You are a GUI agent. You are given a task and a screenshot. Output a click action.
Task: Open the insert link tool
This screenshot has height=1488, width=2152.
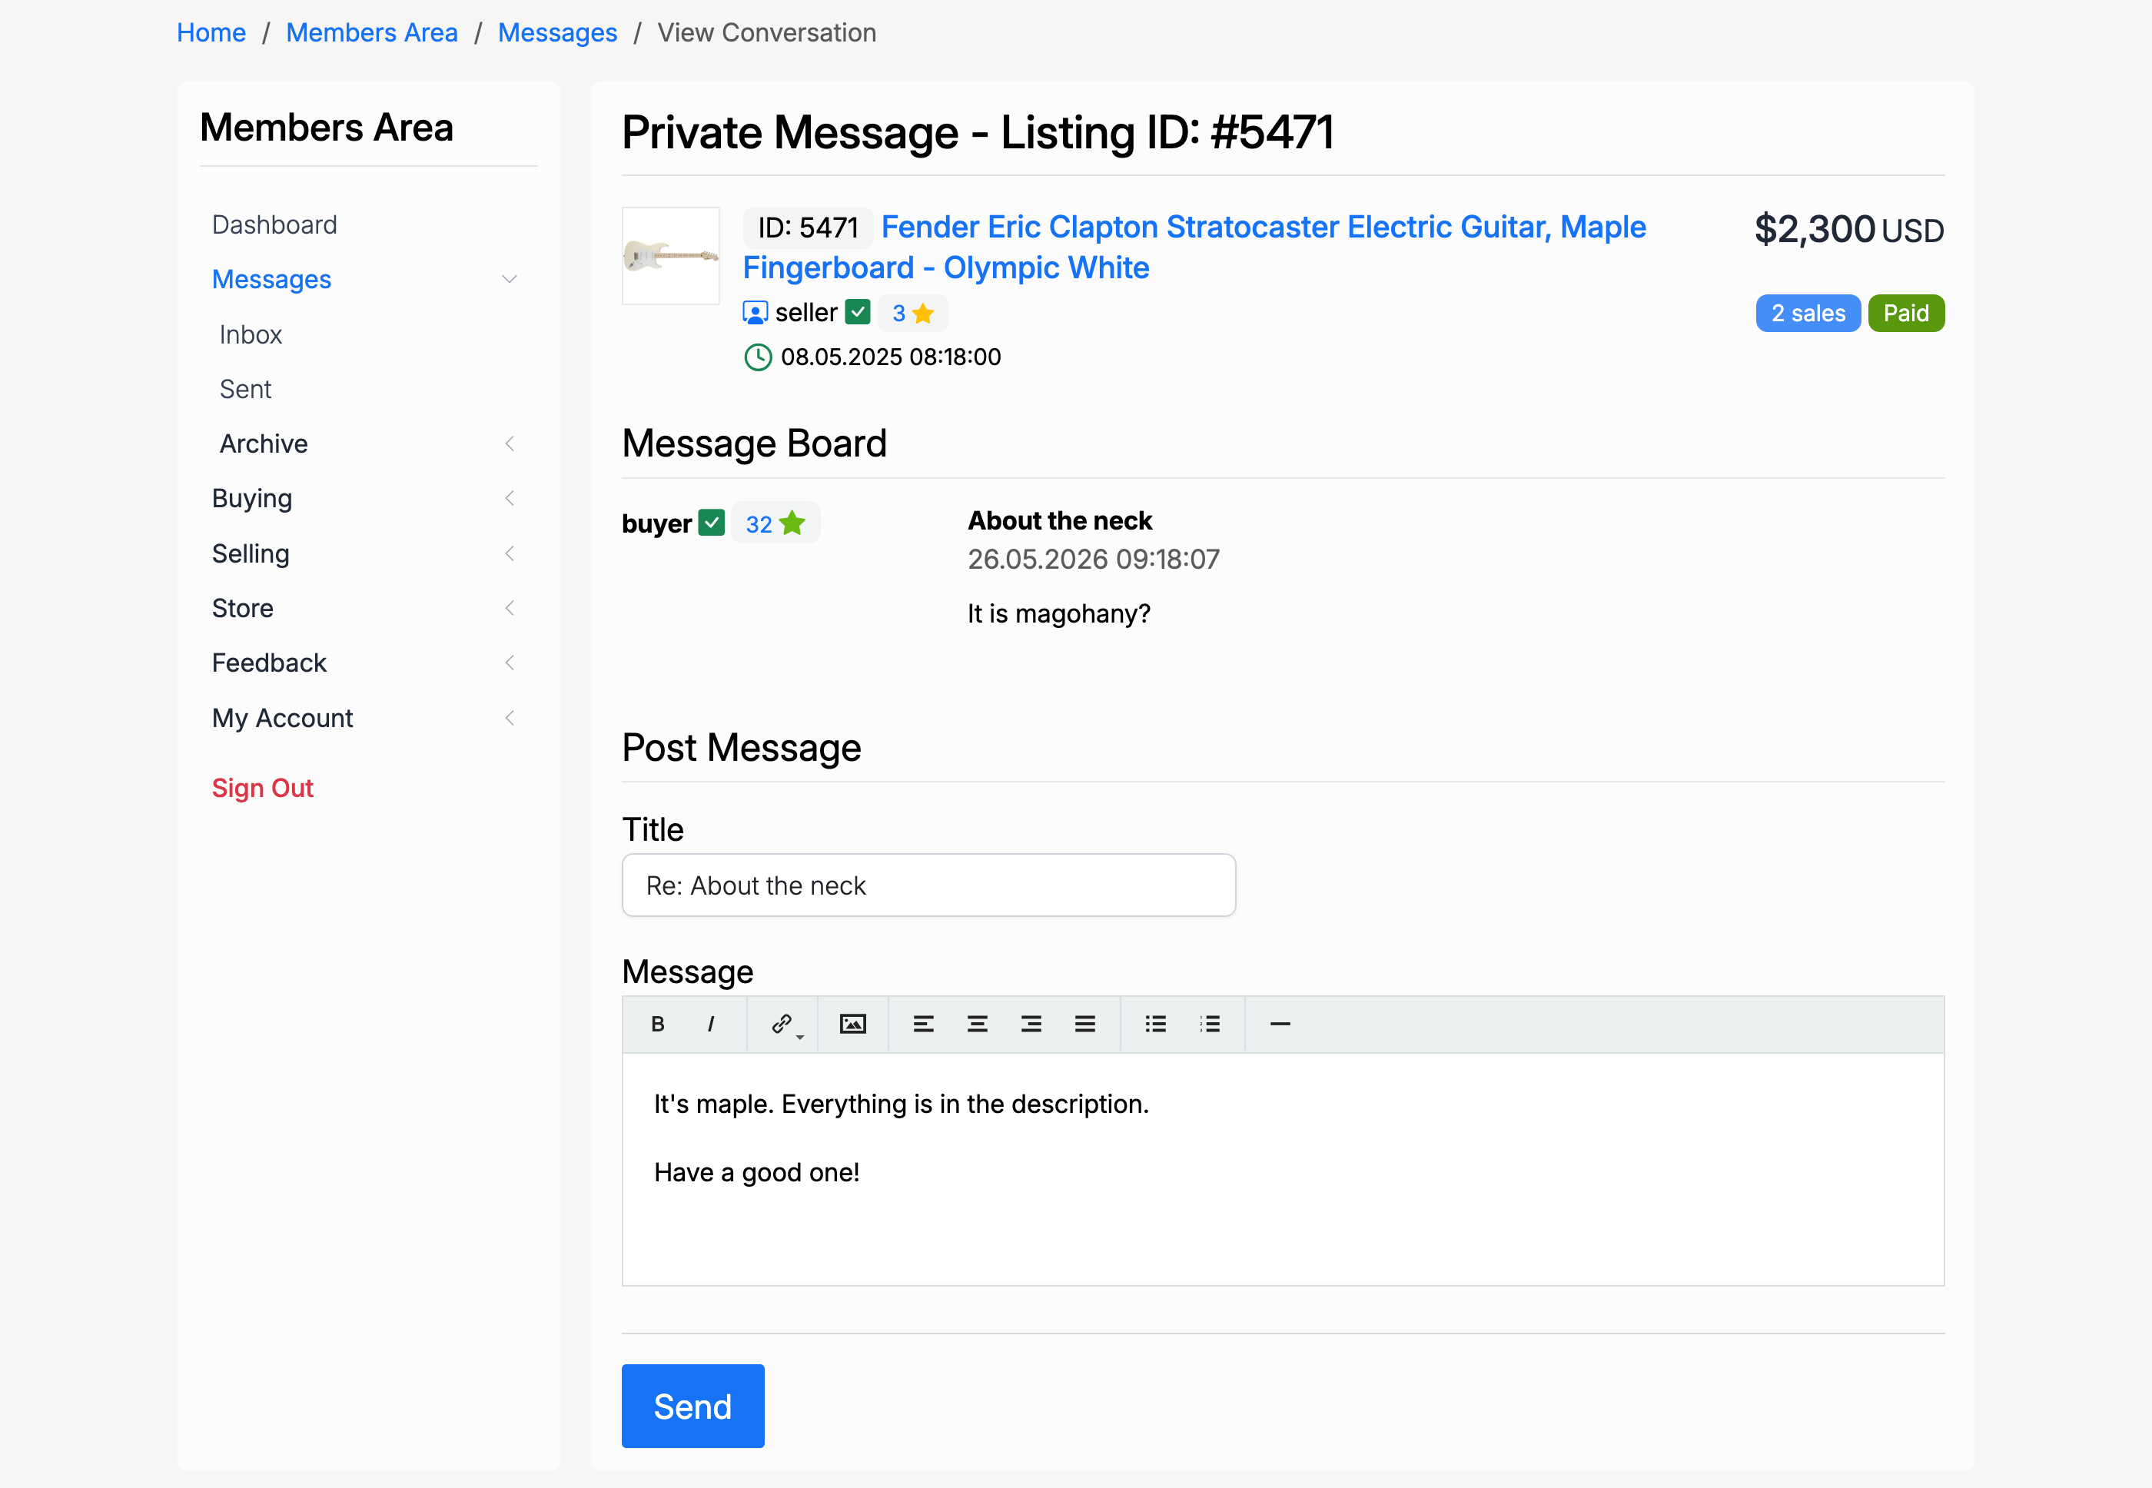tap(783, 1024)
